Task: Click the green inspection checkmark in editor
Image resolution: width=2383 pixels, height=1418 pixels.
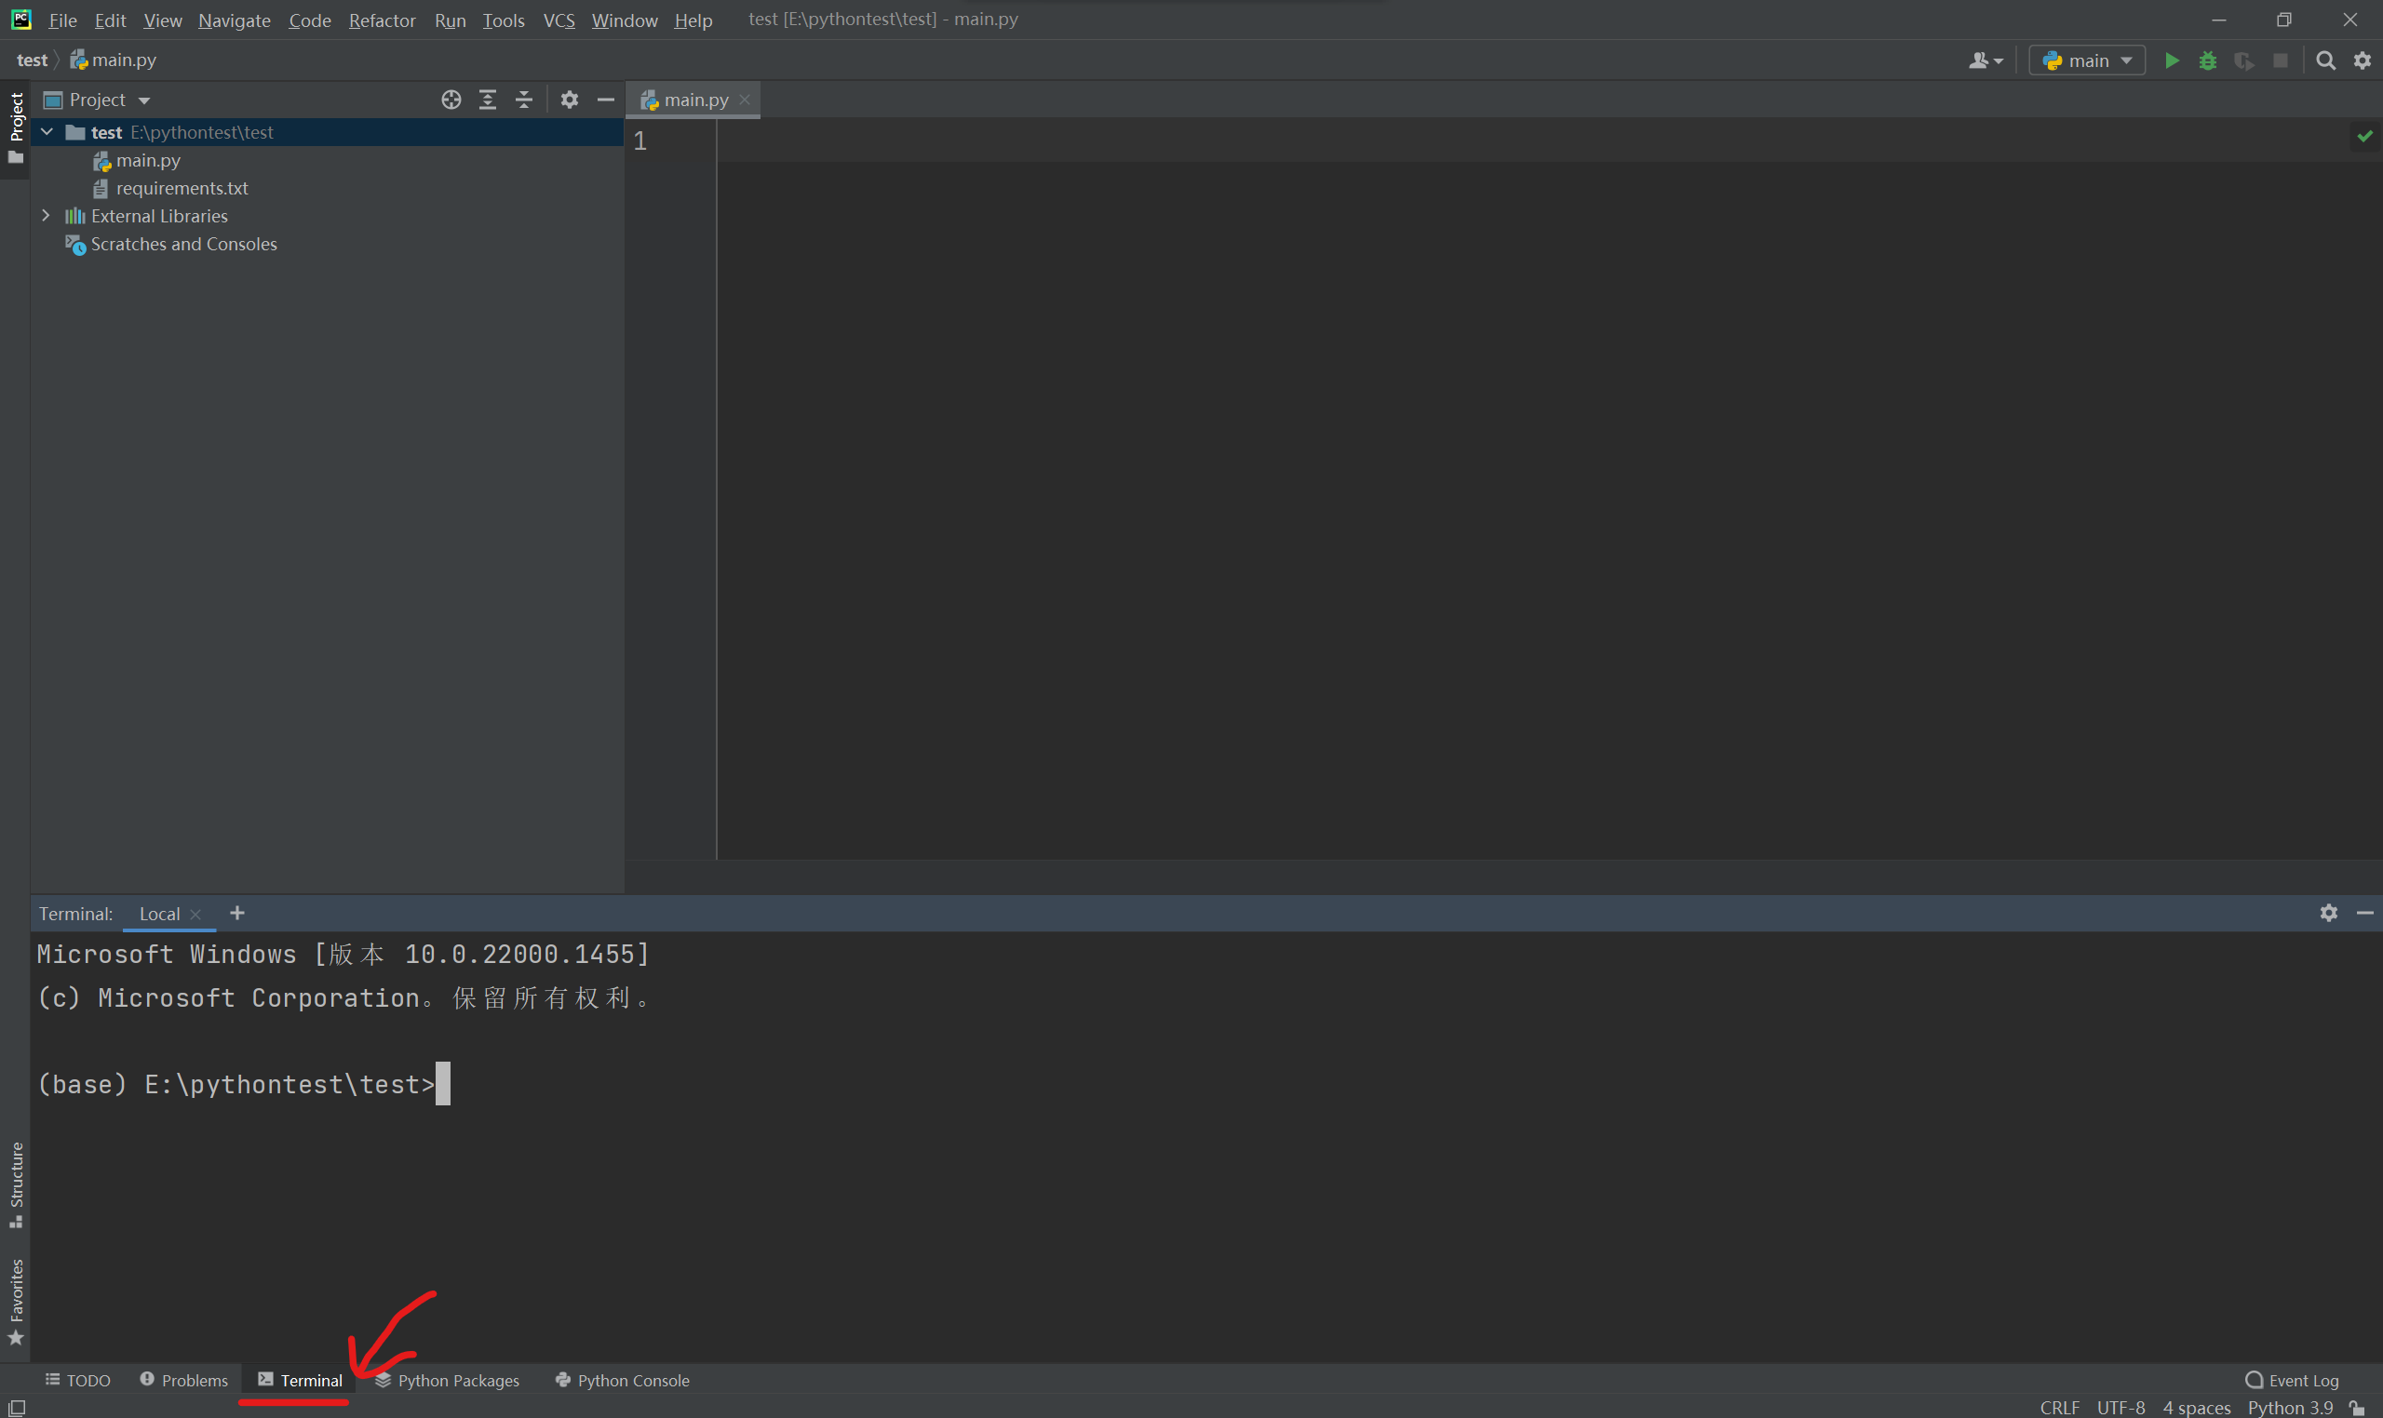Action: (x=2364, y=137)
